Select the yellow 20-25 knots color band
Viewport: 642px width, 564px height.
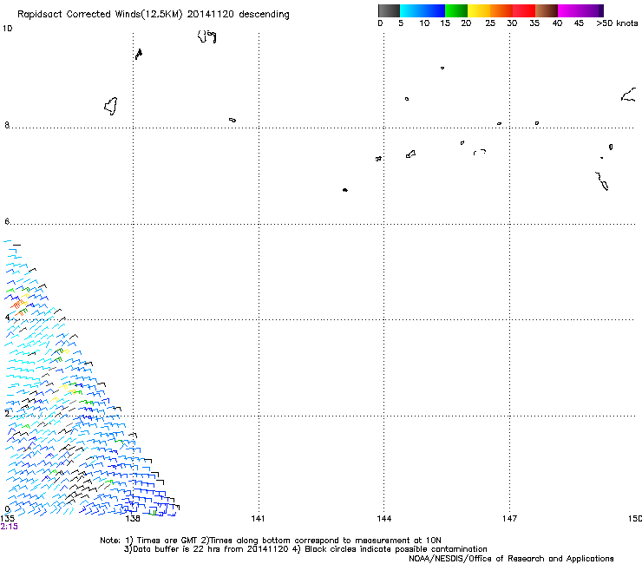(x=479, y=10)
